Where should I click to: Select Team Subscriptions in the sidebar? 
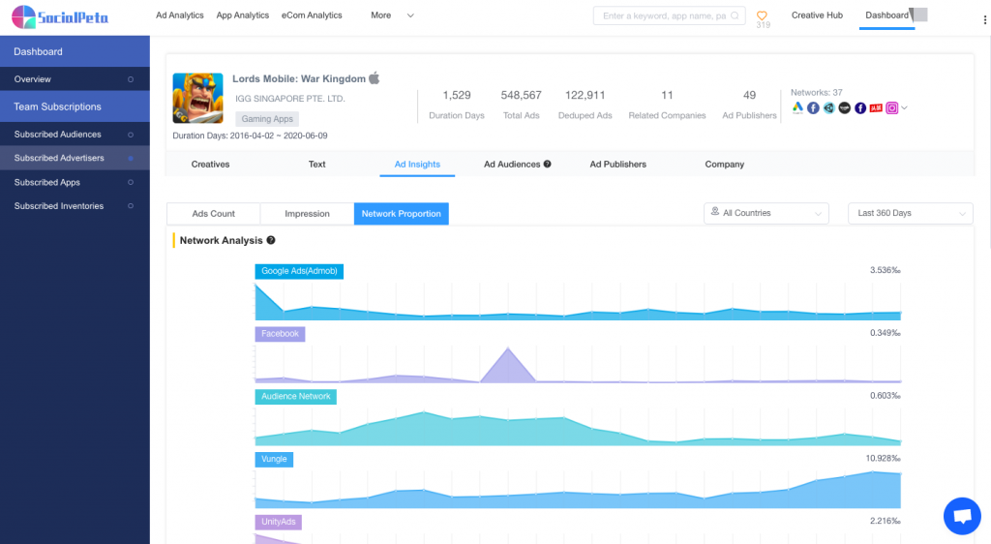click(x=75, y=106)
